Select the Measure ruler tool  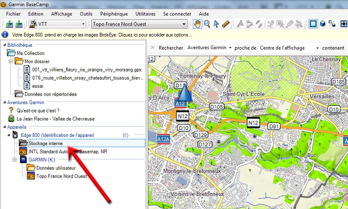pyautogui.click(x=226, y=24)
